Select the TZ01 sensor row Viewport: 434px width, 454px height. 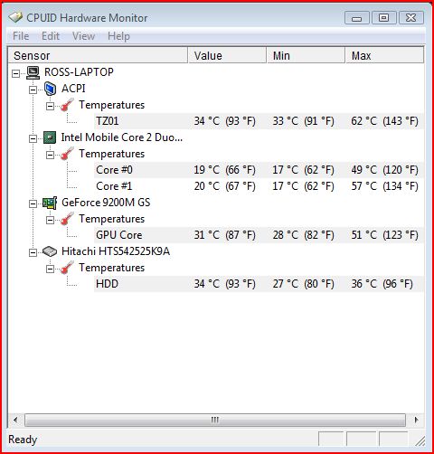point(259,121)
